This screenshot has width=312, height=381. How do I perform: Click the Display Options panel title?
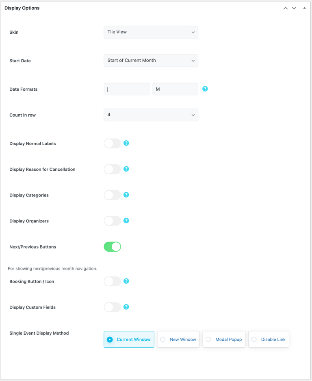[x=22, y=8]
